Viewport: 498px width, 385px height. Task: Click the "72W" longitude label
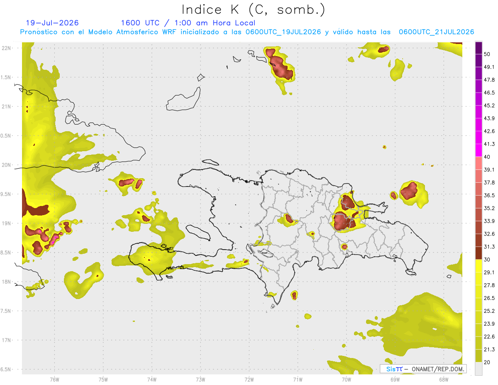pos(249,380)
